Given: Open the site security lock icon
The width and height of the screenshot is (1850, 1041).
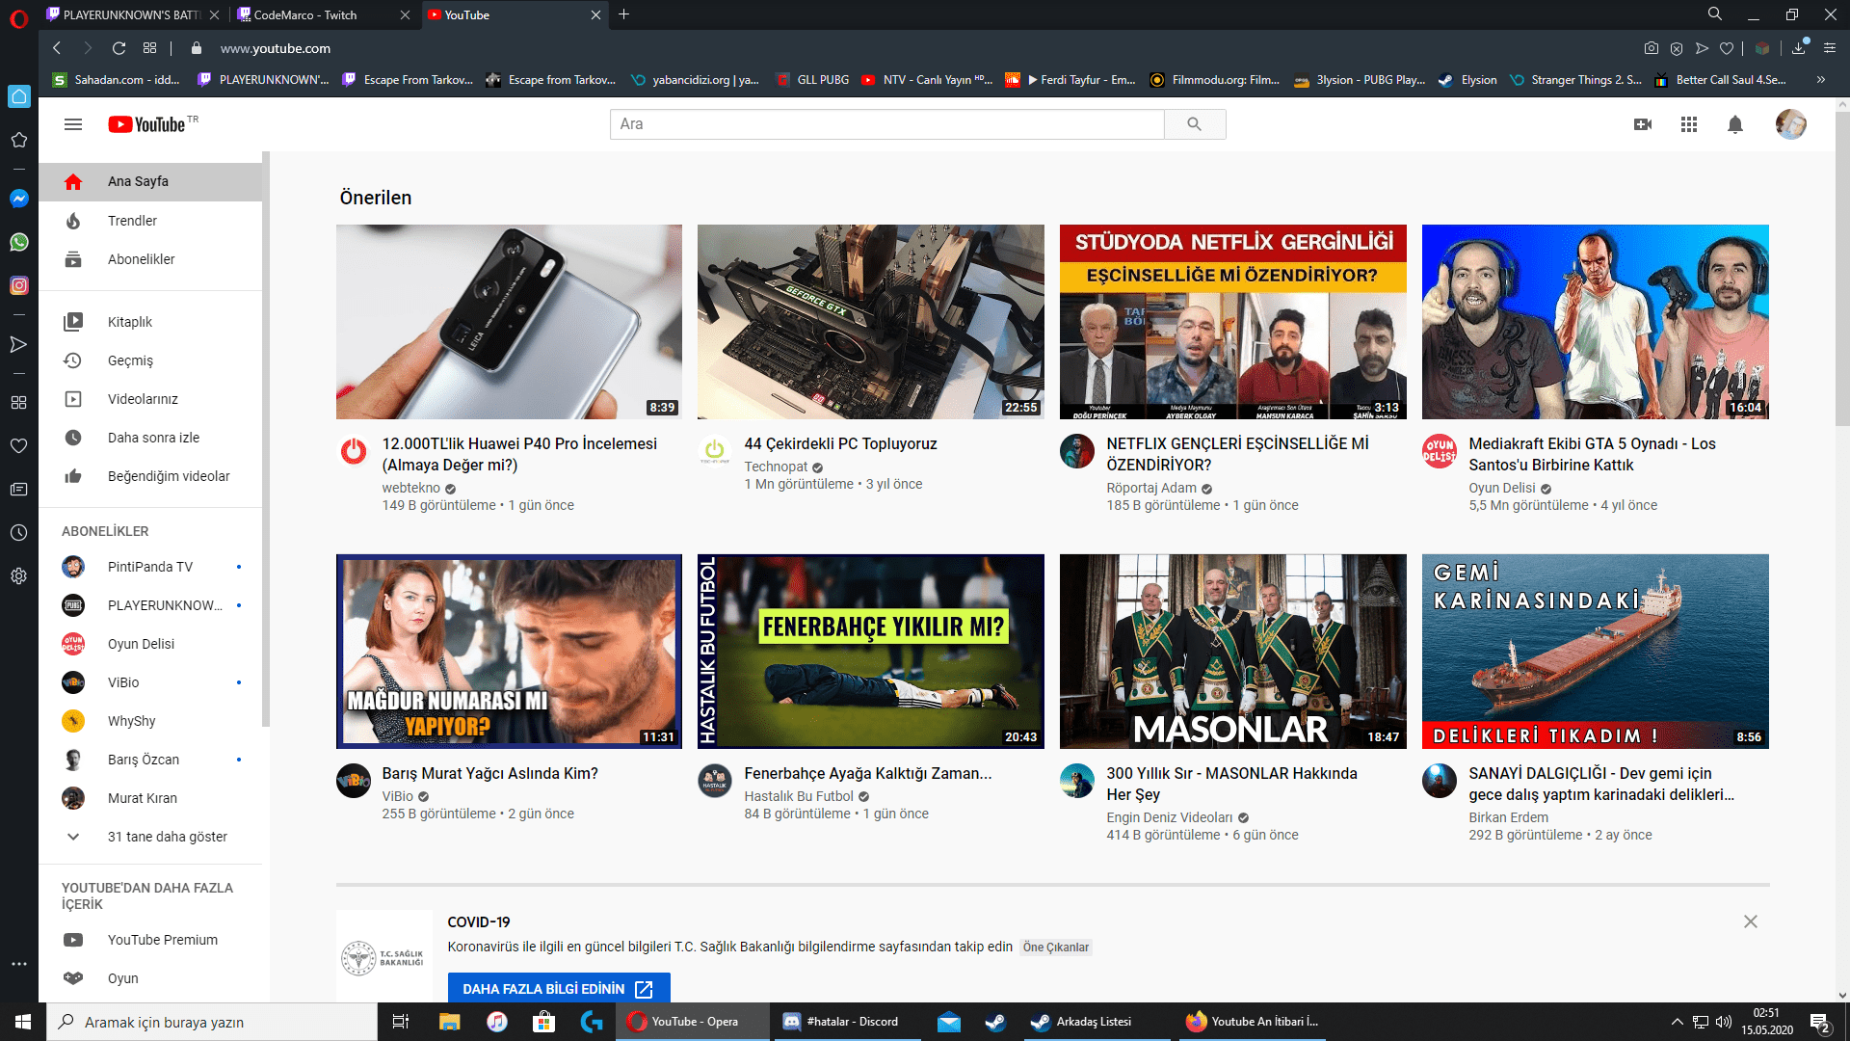Looking at the screenshot, I should 197,48.
